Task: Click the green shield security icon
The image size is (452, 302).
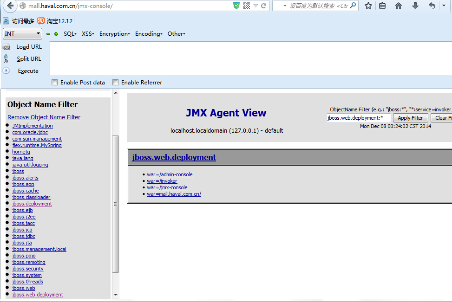Action: point(236,6)
